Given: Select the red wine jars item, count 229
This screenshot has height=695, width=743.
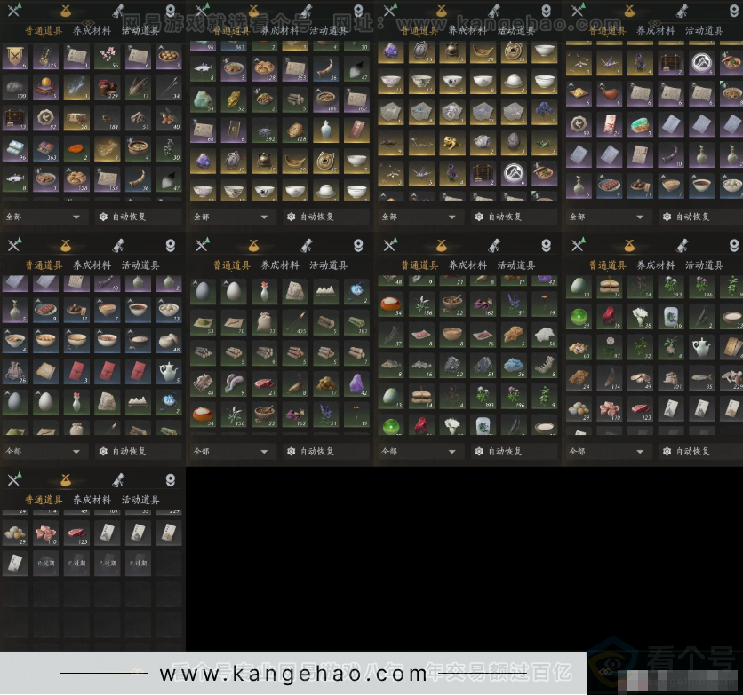Looking at the screenshot, I should [107, 88].
